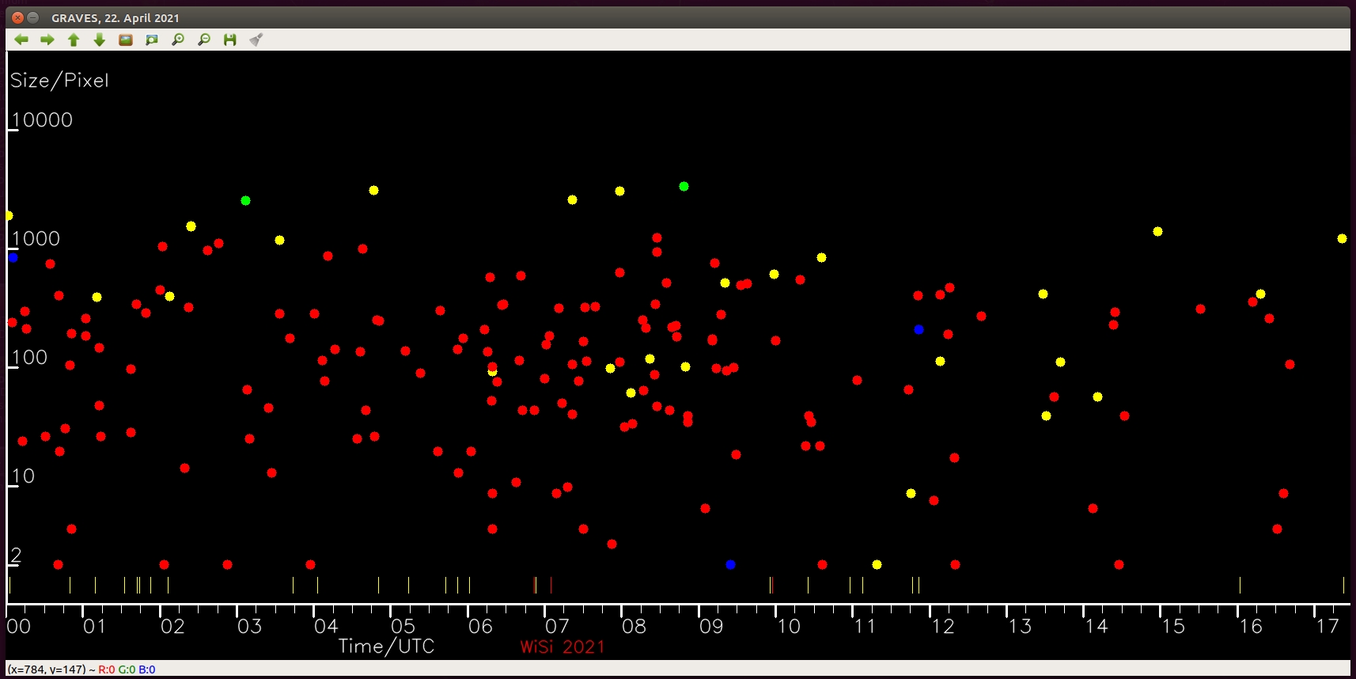Click the '16' hour label on time axis
This screenshot has width=1356, height=679.
[1251, 626]
